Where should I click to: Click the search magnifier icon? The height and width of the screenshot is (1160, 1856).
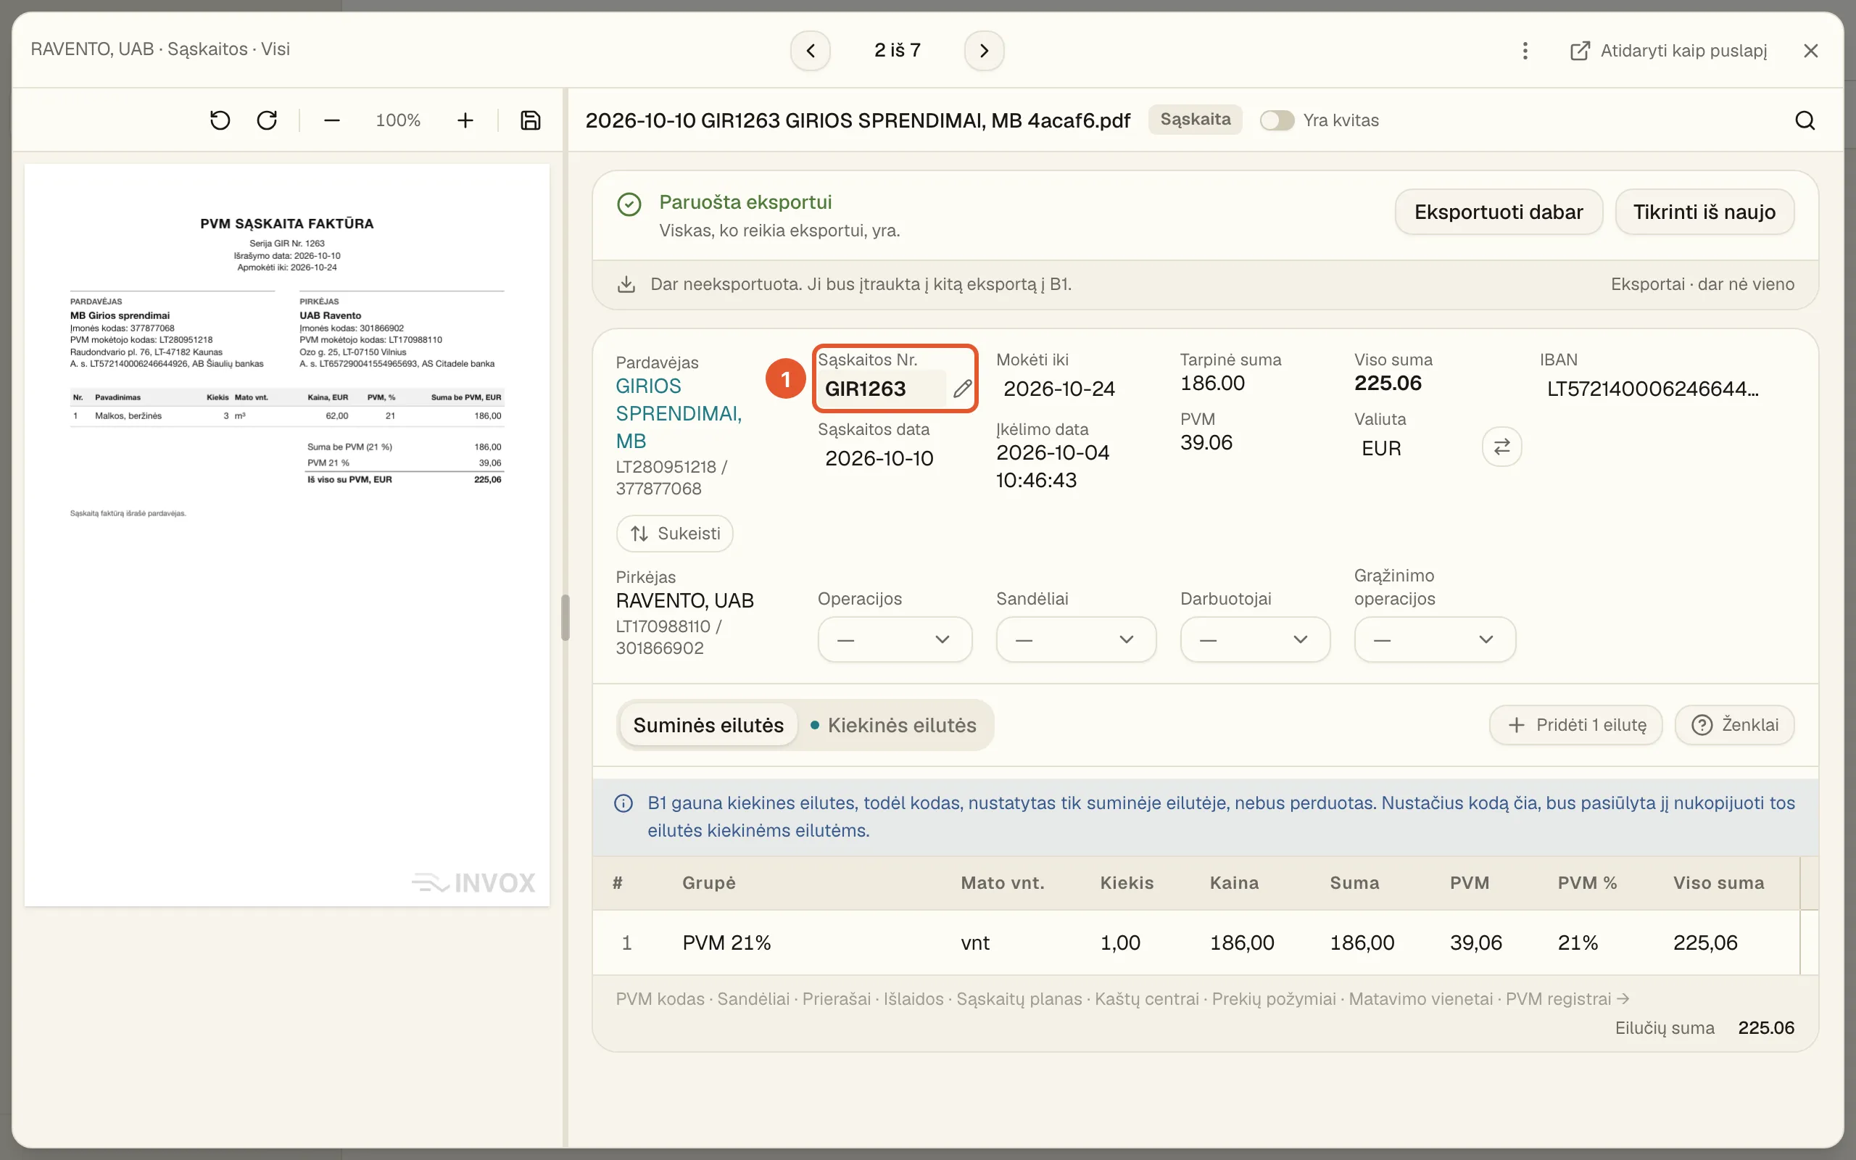pyautogui.click(x=1805, y=120)
